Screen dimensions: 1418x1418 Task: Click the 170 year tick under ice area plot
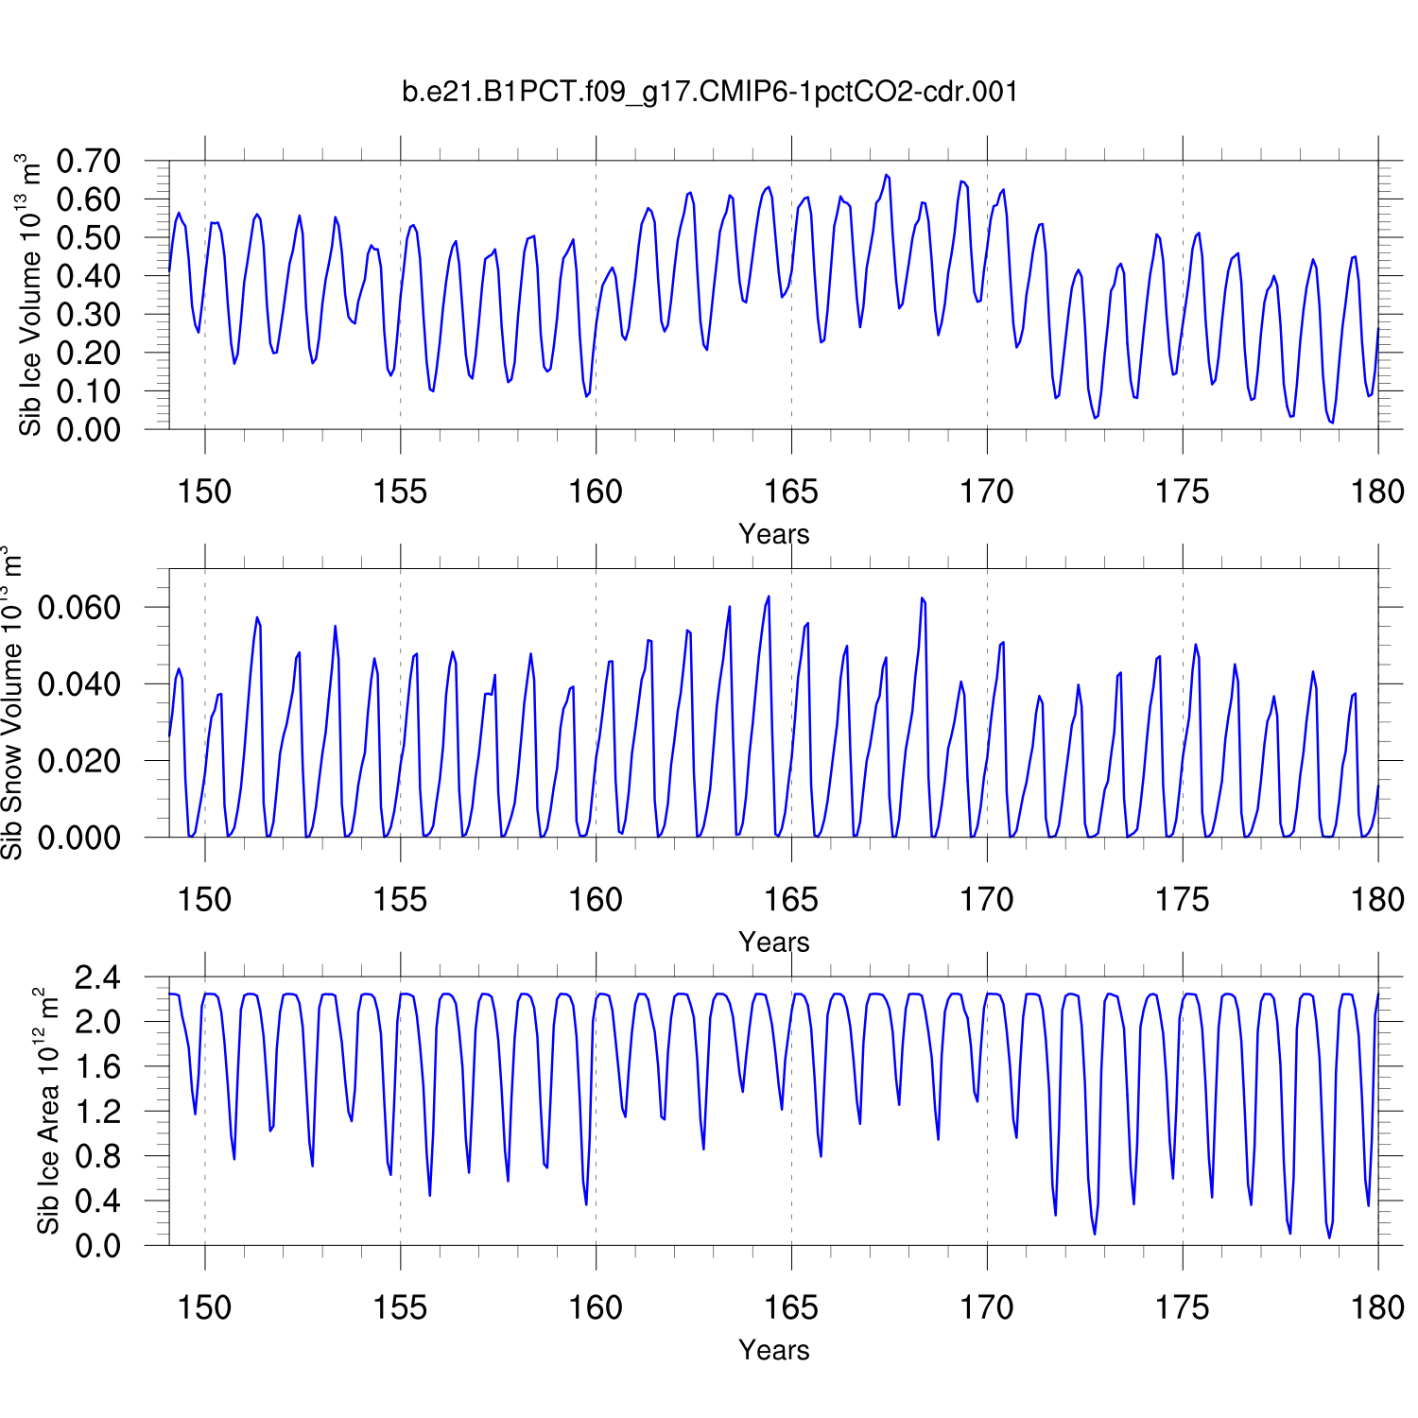pos(986,1308)
